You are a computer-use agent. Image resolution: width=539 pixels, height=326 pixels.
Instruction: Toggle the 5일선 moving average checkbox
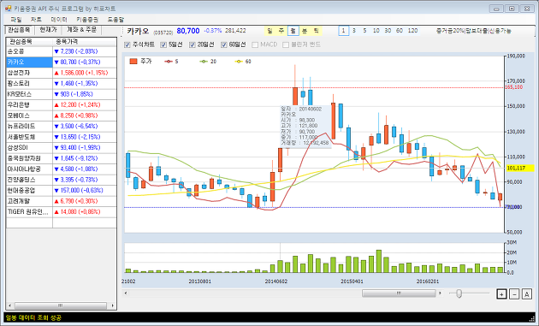[x=163, y=44]
